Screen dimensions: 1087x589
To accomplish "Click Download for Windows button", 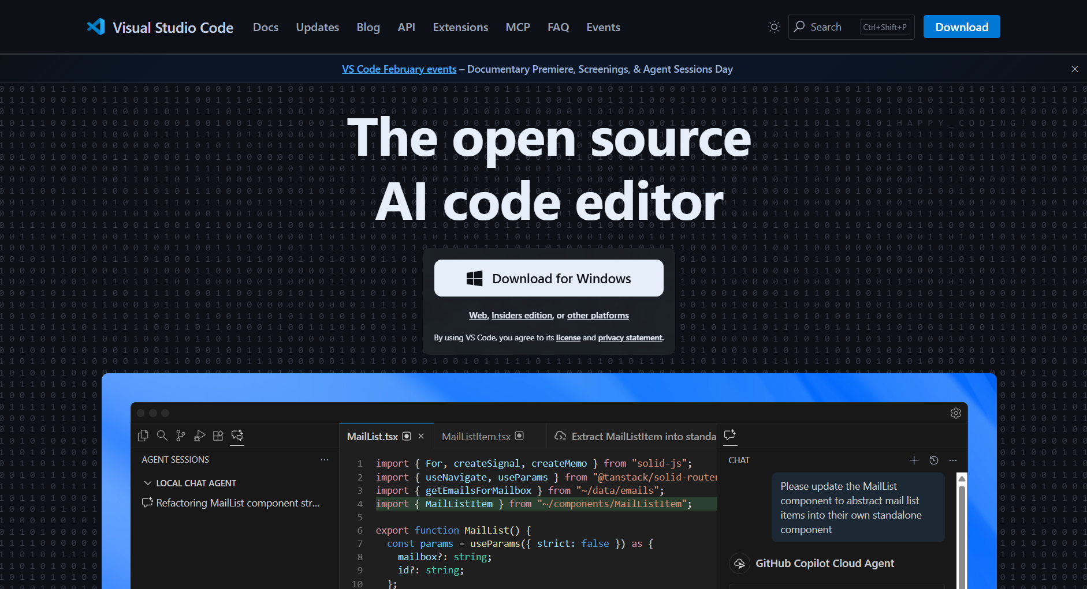I will click(x=549, y=278).
